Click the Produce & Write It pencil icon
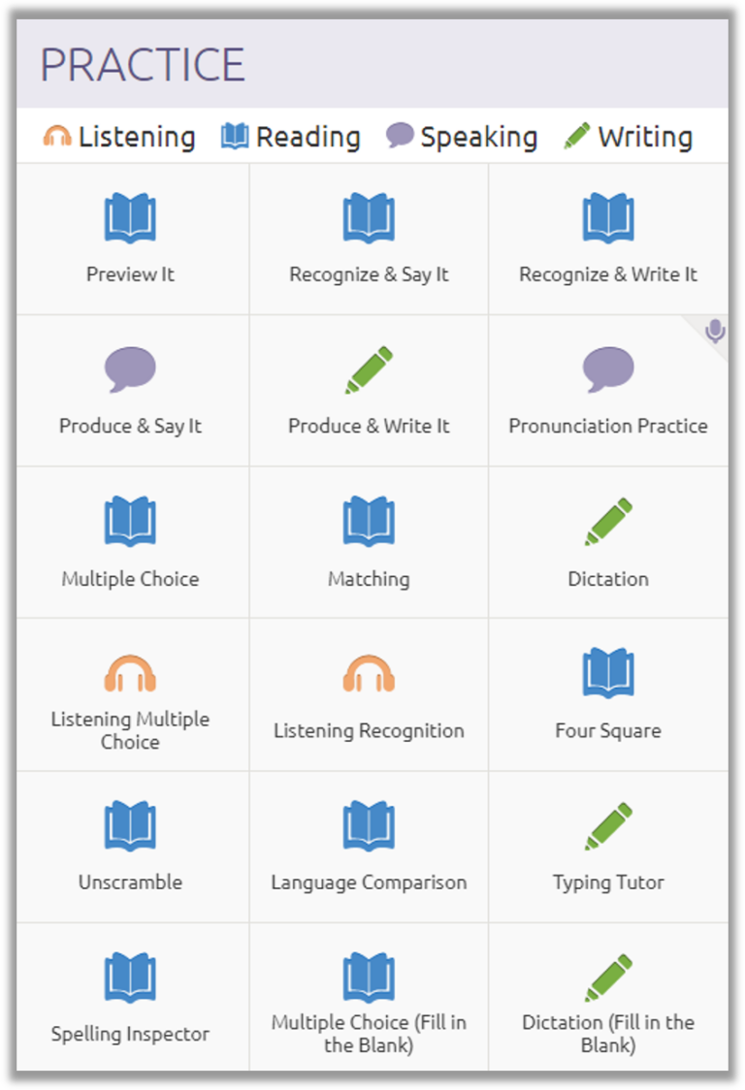745x1090 pixels. pos(369,369)
